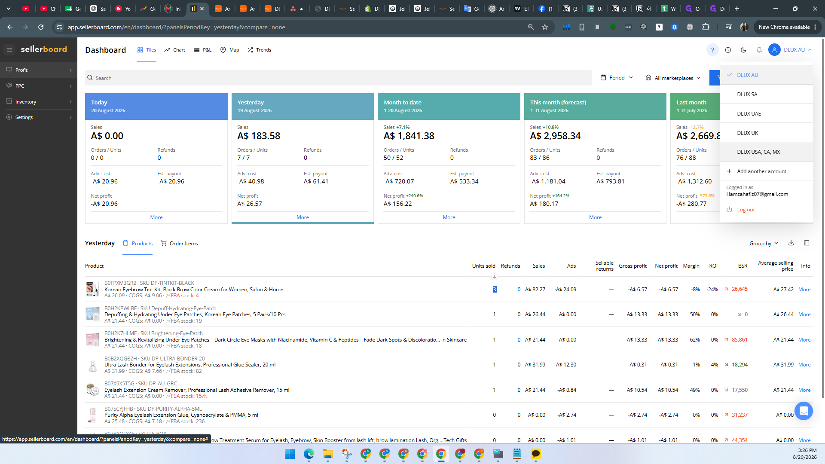This screenshot has height=464, width=825.
Task: Open the Snipping Tool taskbar icon
Action: [347, 454]
